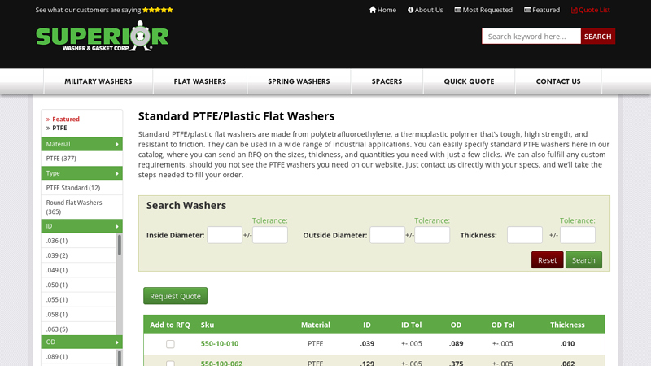
Task: Tick the checkbox for 550-10-010
Action: coord(170,344)
